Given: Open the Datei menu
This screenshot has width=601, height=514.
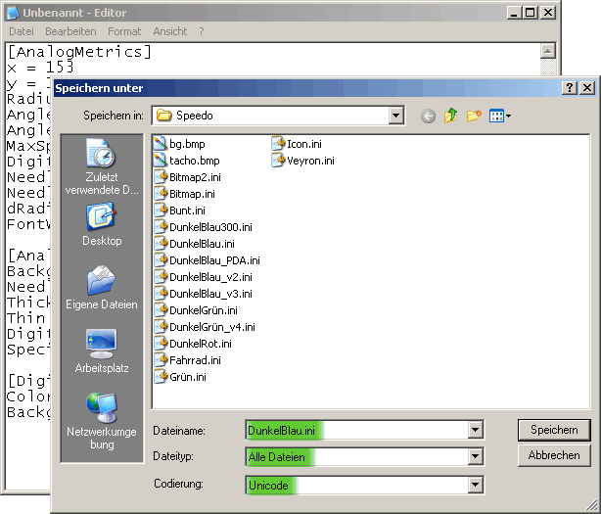Looking at the screenshot, I should coord(21,31).
